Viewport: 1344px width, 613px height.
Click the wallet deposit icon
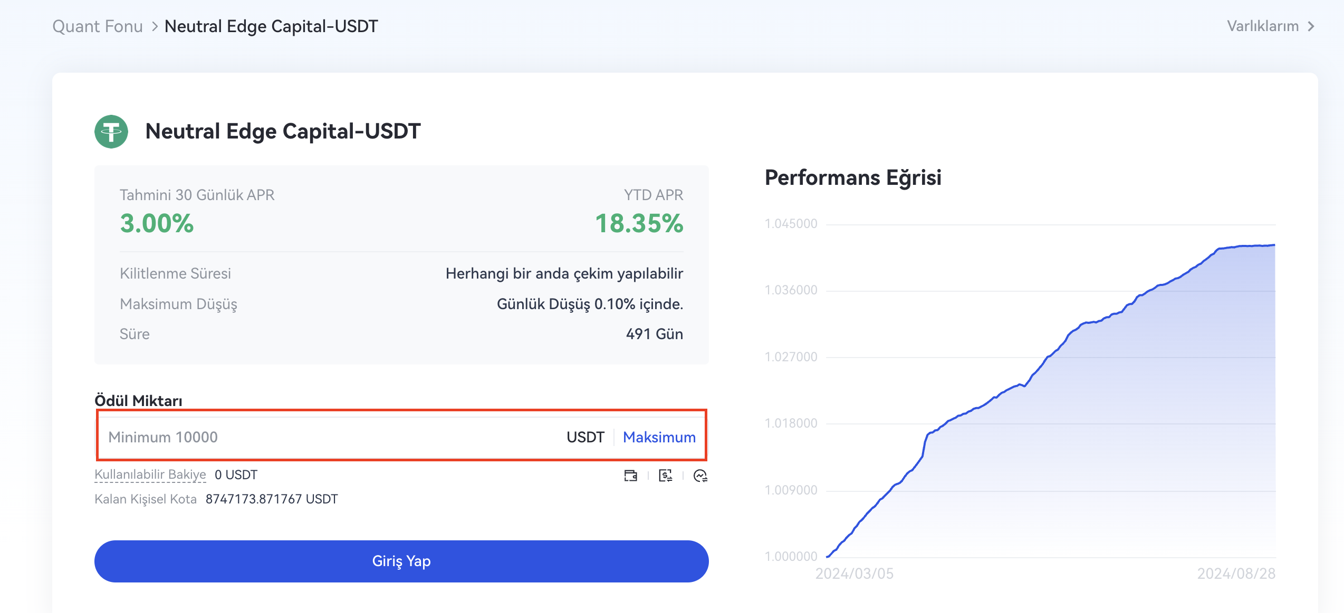[x=630, y=476]
